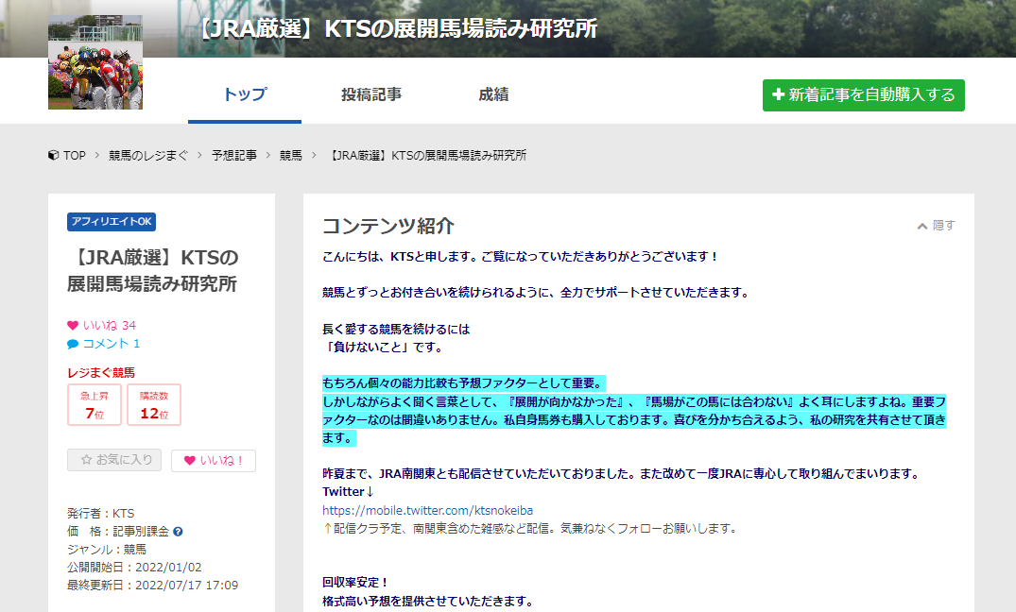
Task: Click the 新着記事を自動購入する button
Action: 863,95
